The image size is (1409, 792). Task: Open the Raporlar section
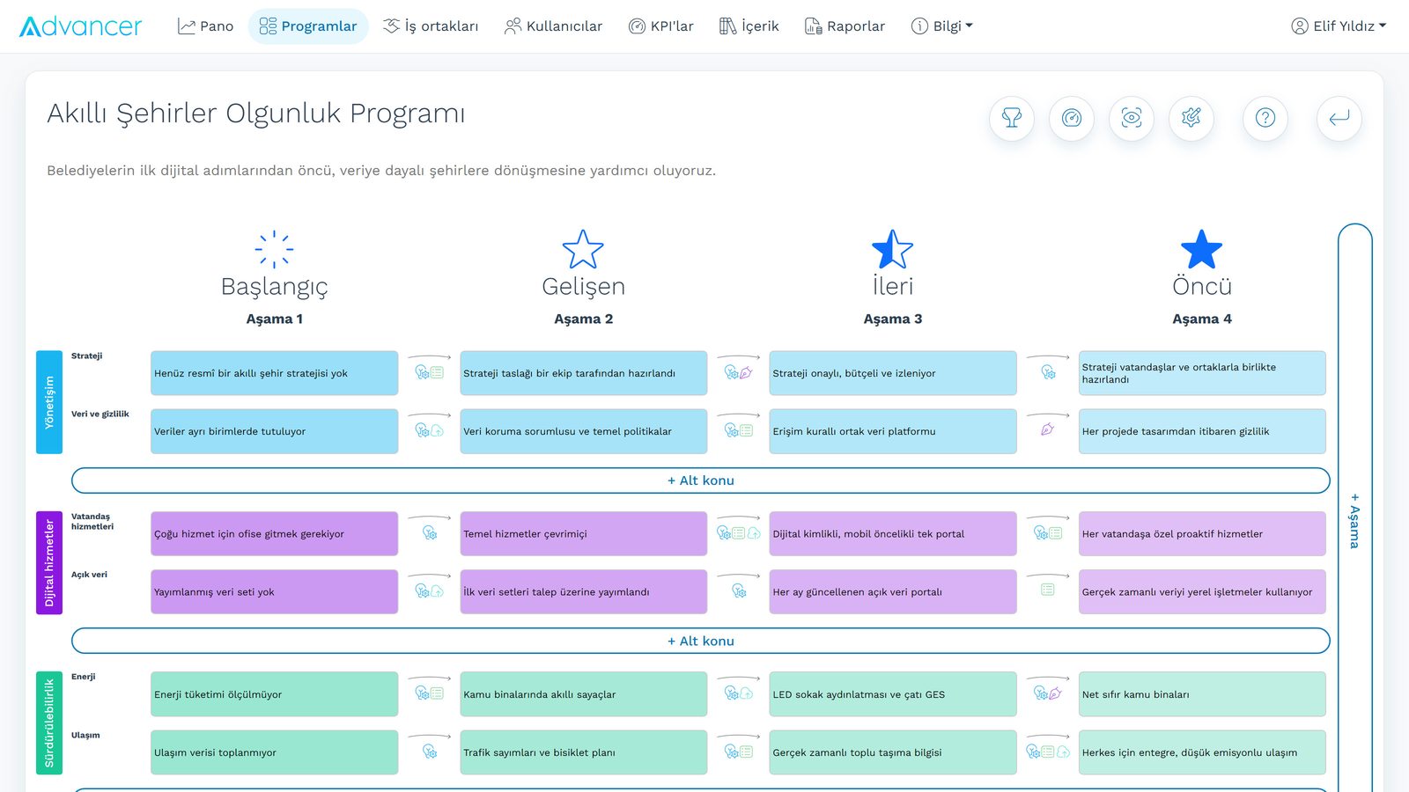845,26
